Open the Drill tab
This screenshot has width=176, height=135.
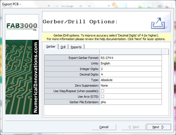tap(63, 47)
